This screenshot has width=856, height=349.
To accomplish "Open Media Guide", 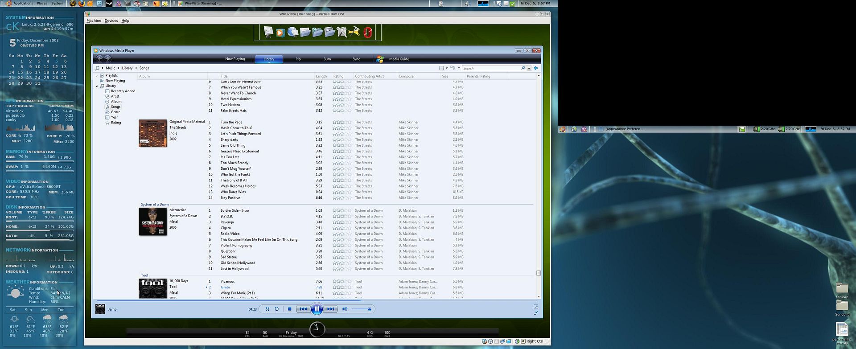I will tap(399, 59).
